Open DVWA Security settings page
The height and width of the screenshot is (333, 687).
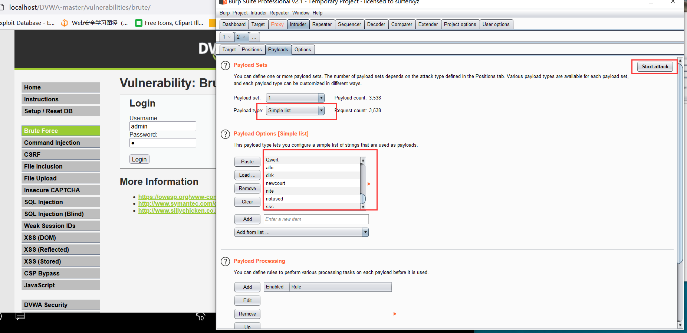[x=61, y=305]
